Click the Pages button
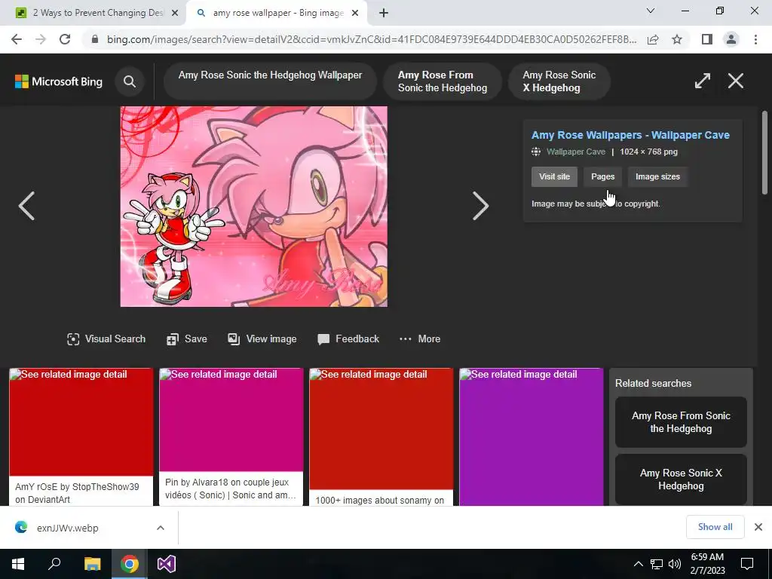The image size is (772, 579). pyautogui.click(x=602, y=176)
